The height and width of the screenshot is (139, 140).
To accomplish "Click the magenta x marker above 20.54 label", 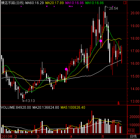I will [113, 6].
